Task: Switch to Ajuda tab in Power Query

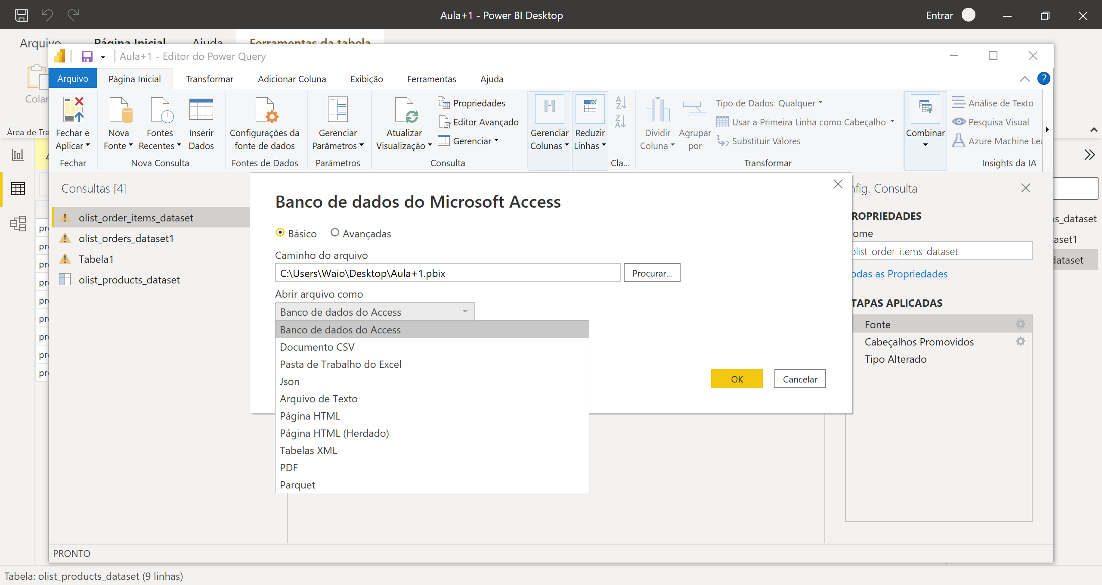Action: coord(492,79)
